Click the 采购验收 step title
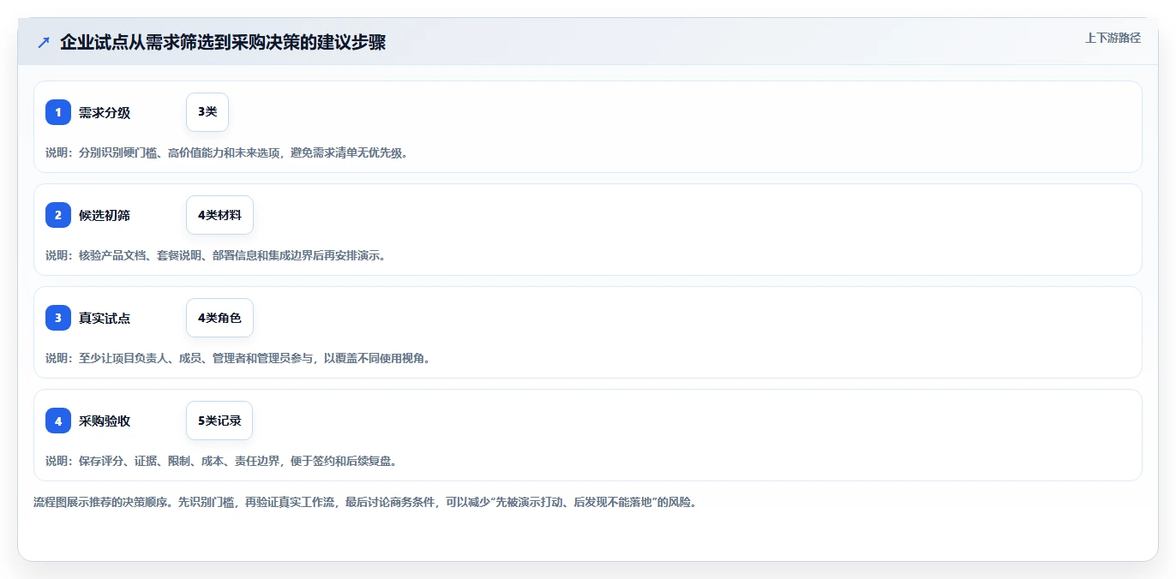 (105, 421)
